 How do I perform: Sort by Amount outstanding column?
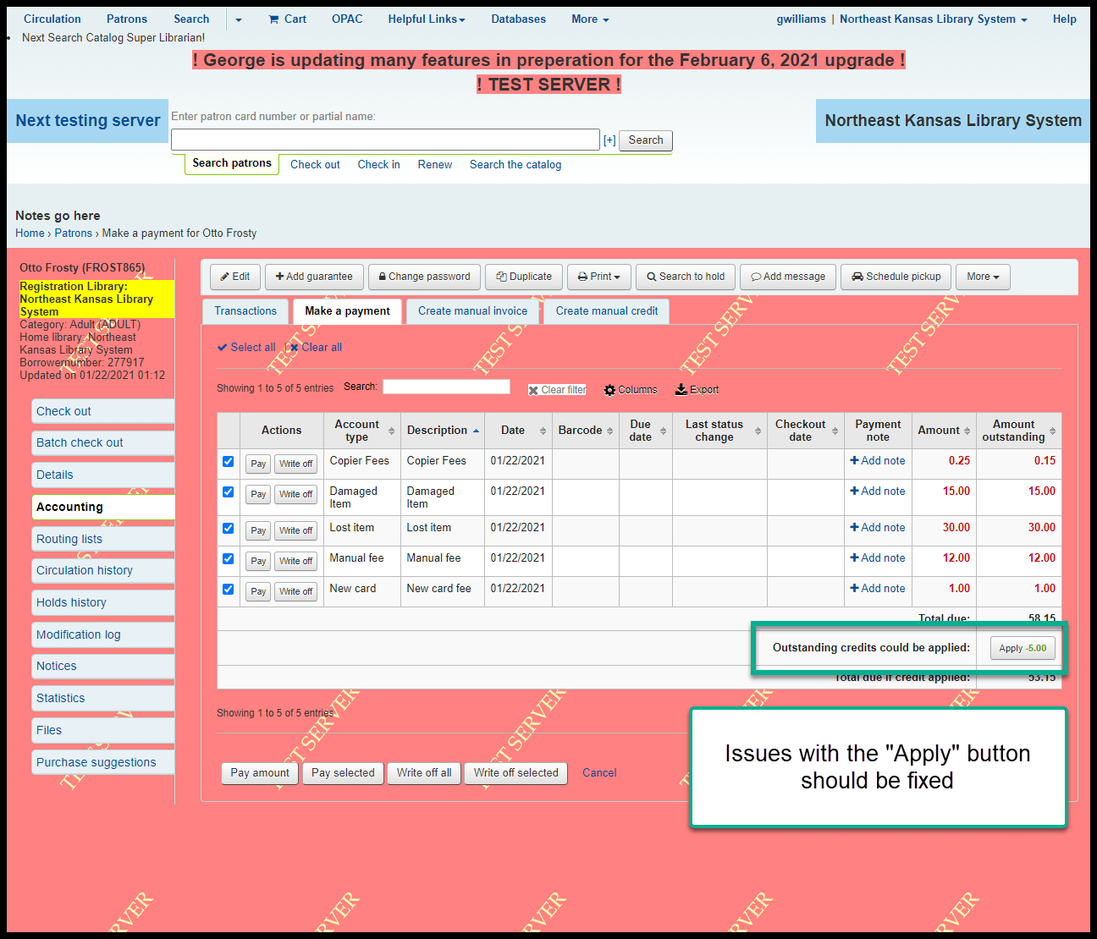tap(1019, 431)
